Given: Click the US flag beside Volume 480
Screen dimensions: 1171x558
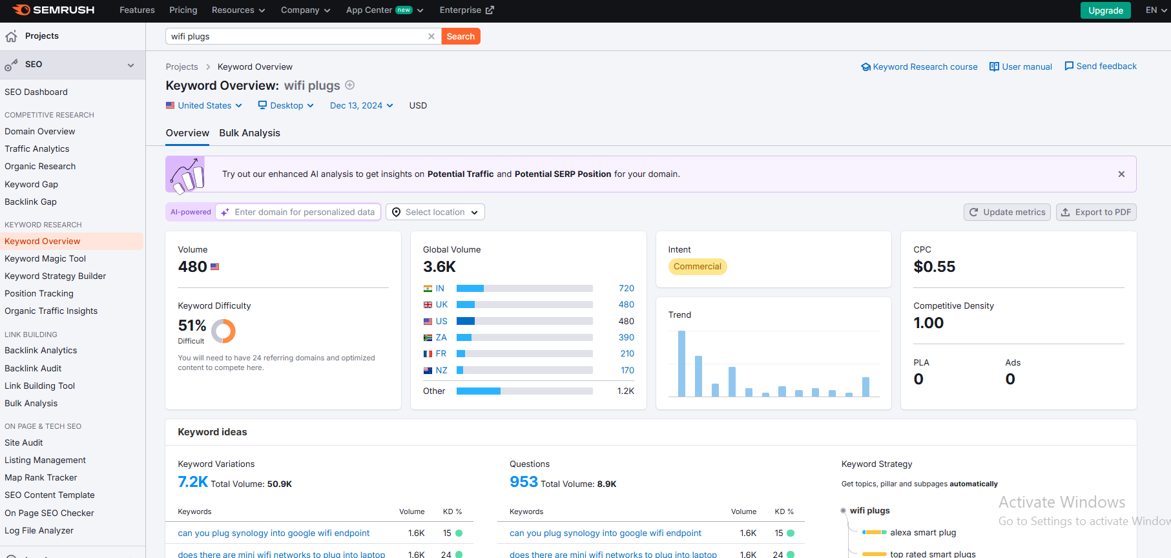Looking at the screenshot, I should [x=215, y=267].
